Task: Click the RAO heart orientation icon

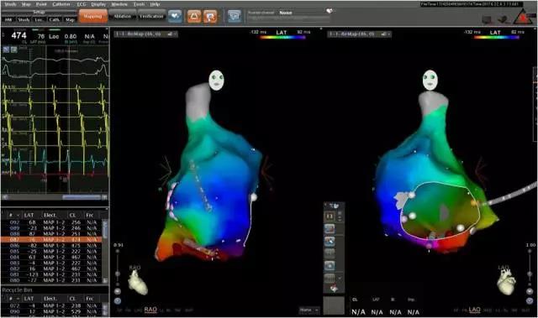Action: [x=138, y=282]
